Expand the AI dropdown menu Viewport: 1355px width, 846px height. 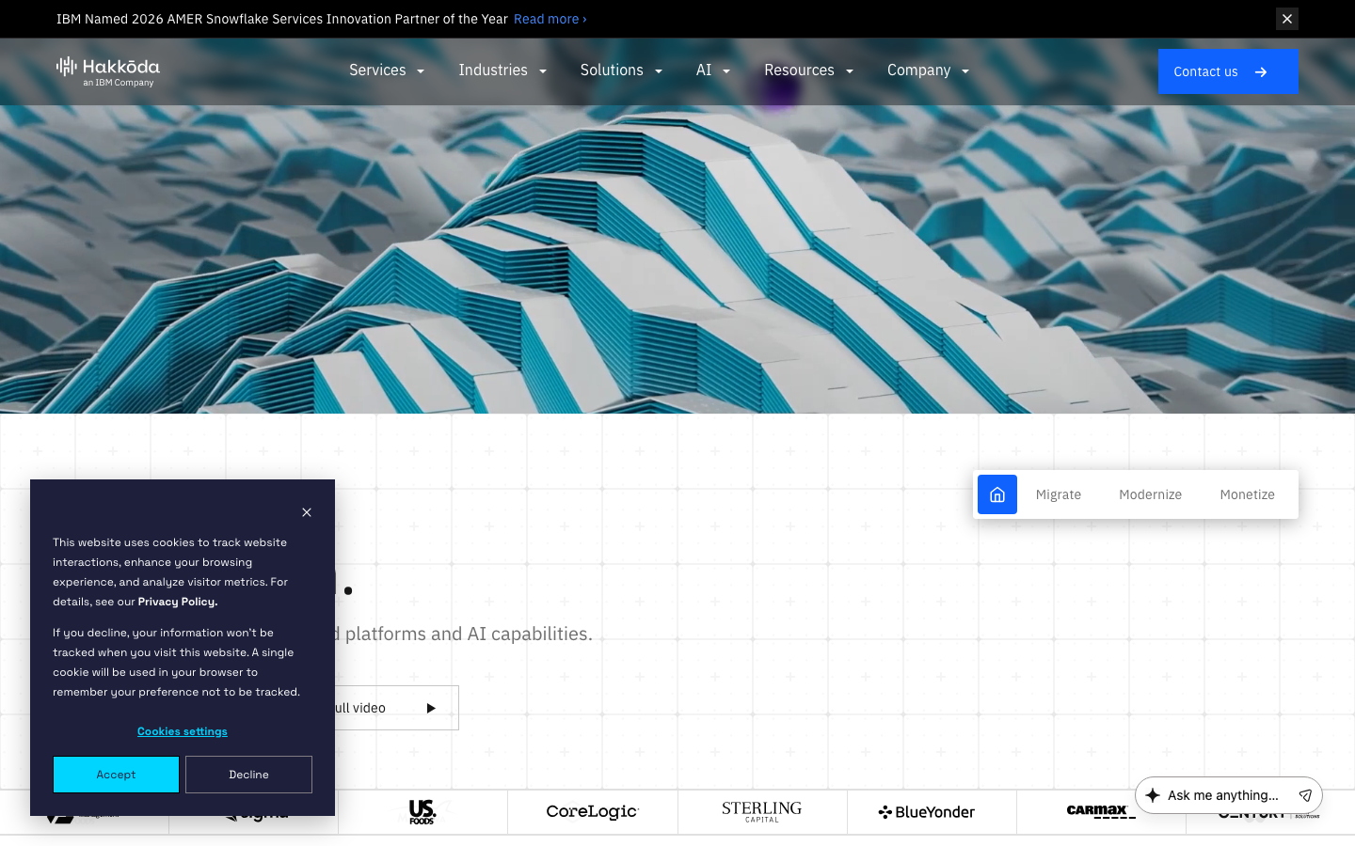point(713,70)
